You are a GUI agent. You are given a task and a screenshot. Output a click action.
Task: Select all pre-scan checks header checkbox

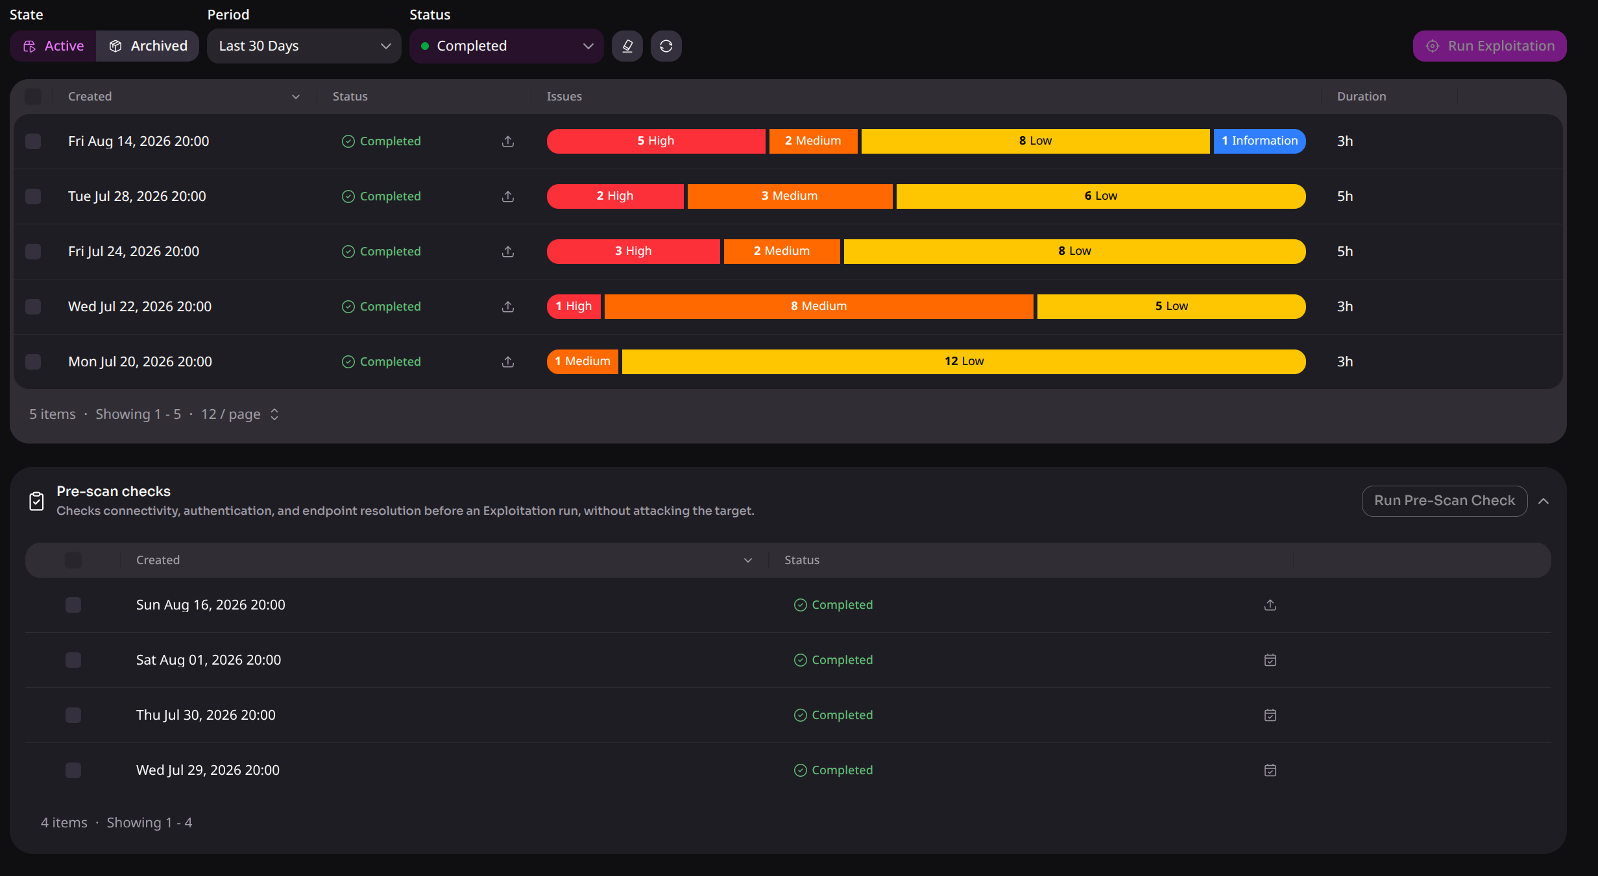coord(73,560)
